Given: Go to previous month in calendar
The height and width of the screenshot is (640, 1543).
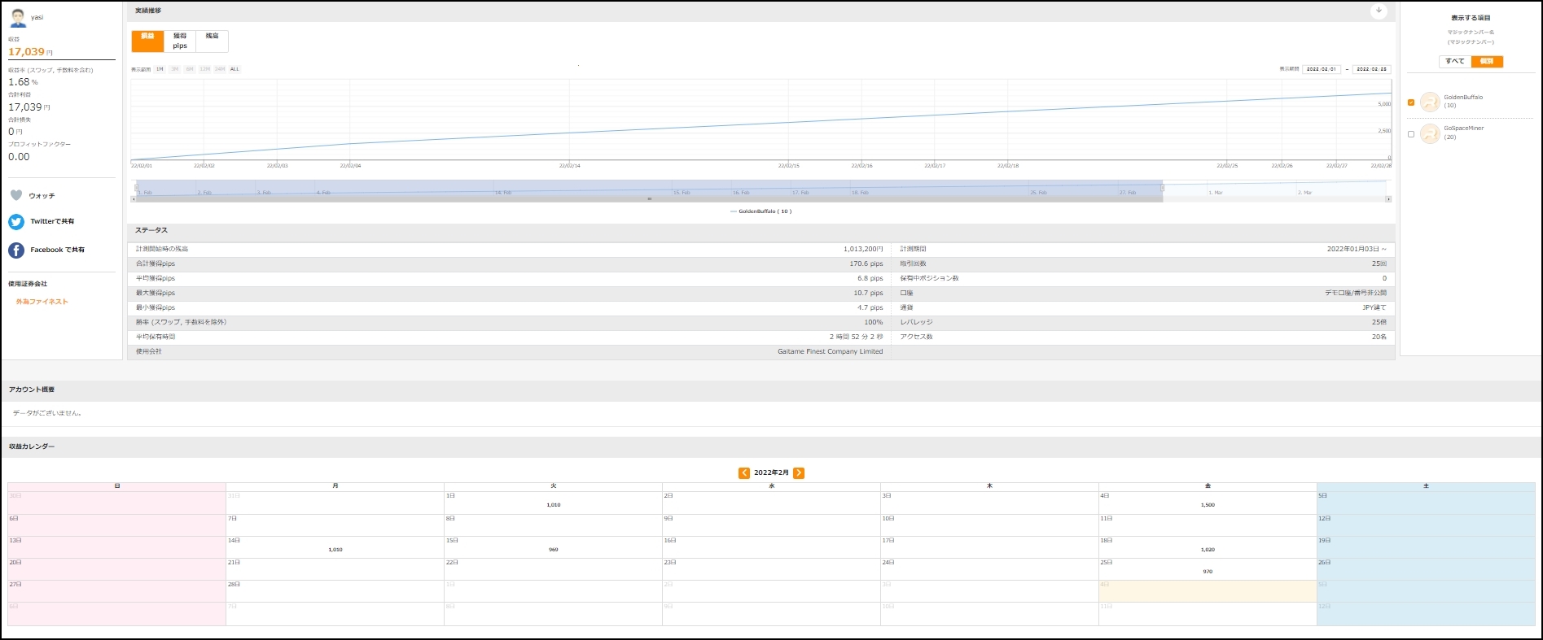Looking at the screenshot, I should [x=744, y=472].
